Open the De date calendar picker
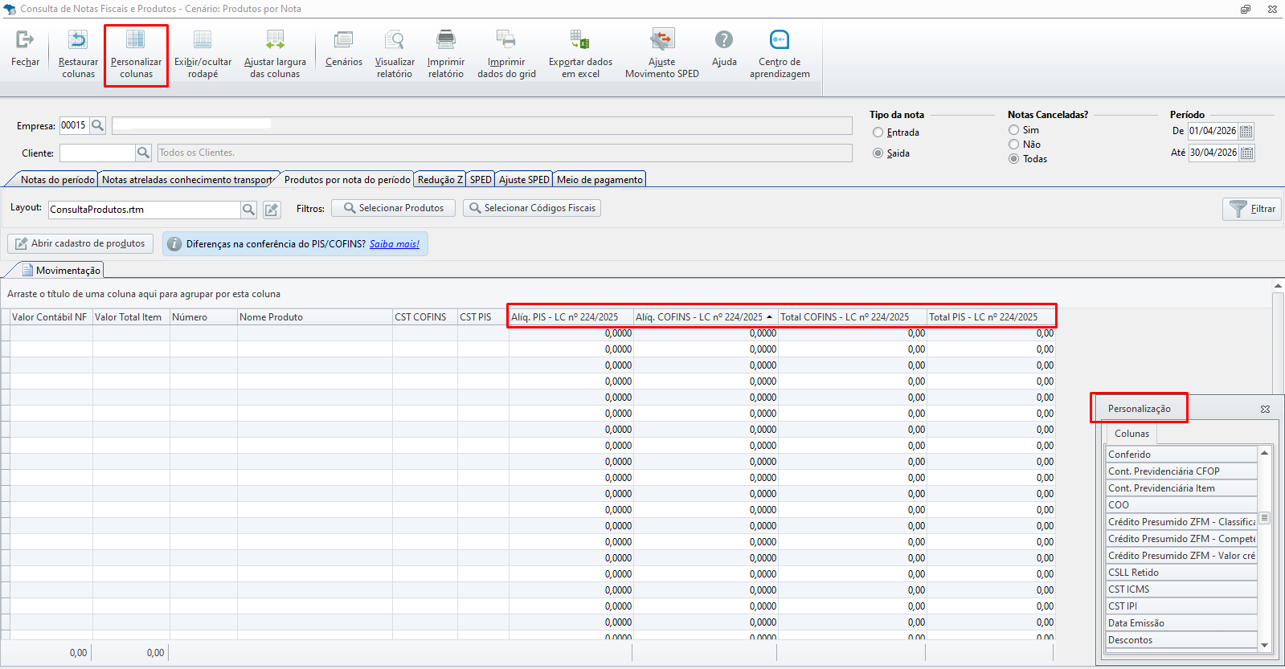 point(1246,131)
